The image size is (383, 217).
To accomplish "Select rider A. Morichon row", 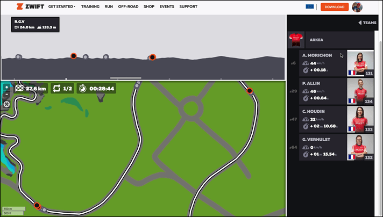I will [336, 63].
